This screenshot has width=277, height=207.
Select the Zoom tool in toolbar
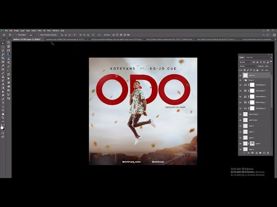[3, 118]
